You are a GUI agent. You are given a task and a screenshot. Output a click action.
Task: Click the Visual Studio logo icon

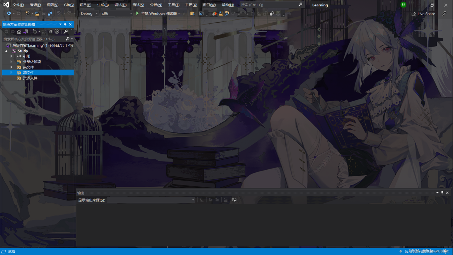click(6, 5)
